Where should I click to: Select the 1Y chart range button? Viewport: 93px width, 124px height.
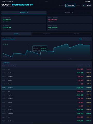(86, 39)
